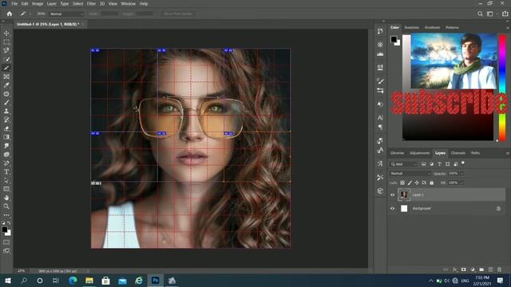This screenshot has height=287, width=511.
Task: Select the Rectangle shape tool
Action: [x=6, y=189]
